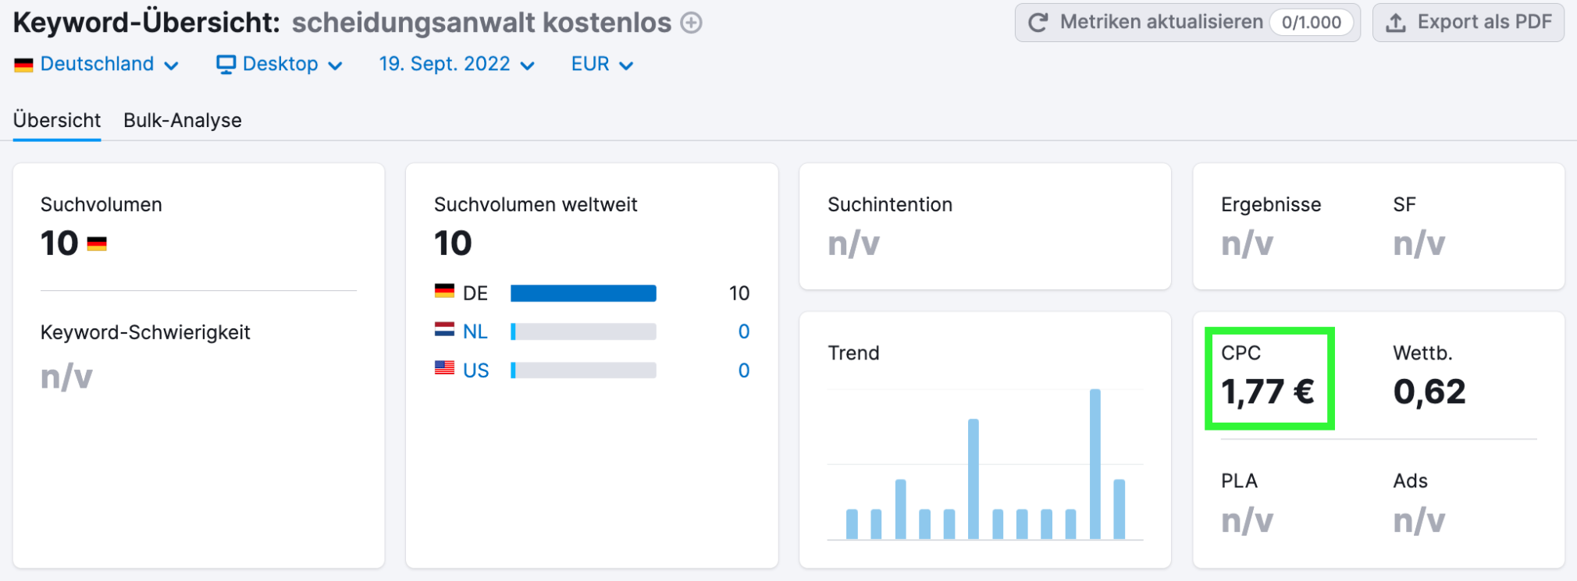The image size is (1577, 581).
Task: Click the Ergebnisse label
Action: [x=1271, y=205]
